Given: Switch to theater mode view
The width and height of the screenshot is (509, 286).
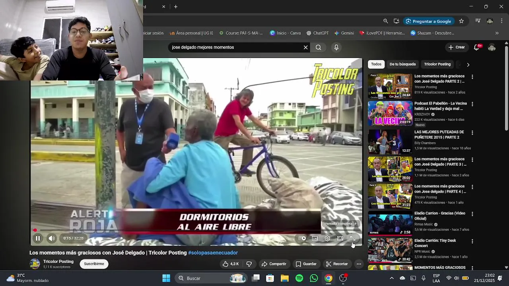Looking at the screenshot, I should coord(340,238).
